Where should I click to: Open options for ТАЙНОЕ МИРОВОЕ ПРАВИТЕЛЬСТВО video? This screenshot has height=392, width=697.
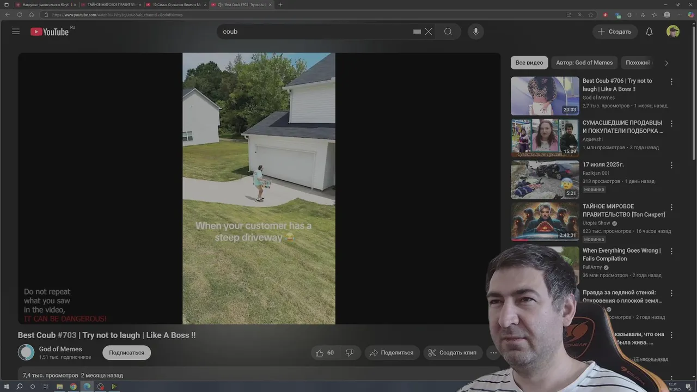(671, 207)
